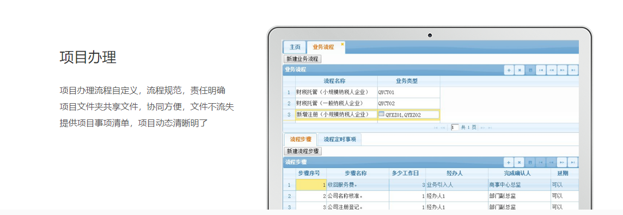Select row 财税托管（一般纳税人企业）
Screen dimensions: 623x215
[337, 103]
